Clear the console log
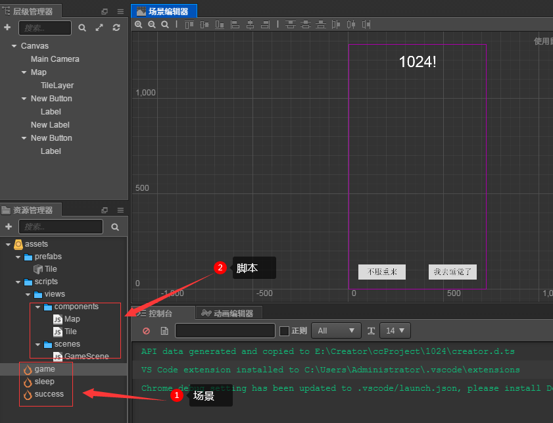553x423 pixels. (x=147, y=331)
